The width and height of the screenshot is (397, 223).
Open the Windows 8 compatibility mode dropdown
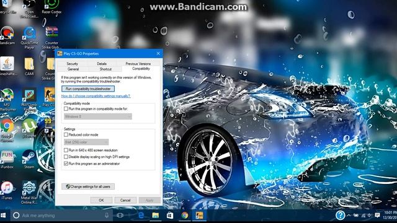(x=98, y=116)
